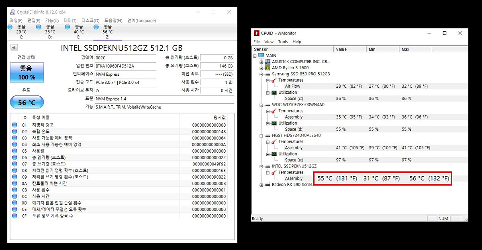This screenshot has width=482, height=250.
Task: Click the status orb for attribute 02 복합 온도
Action: [x=15, y=131]
